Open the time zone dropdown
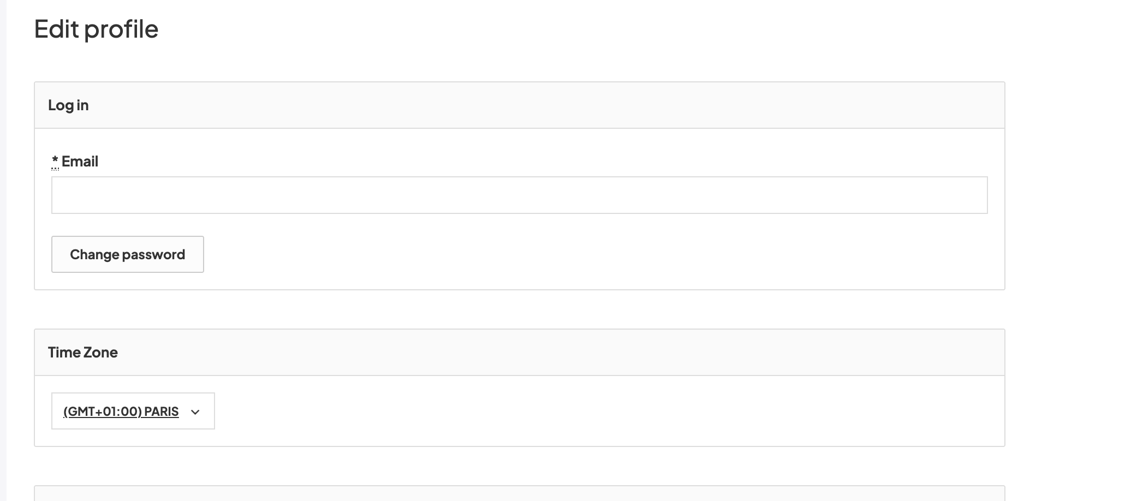This screenshot has width=1131, height=501. point(133,411)
